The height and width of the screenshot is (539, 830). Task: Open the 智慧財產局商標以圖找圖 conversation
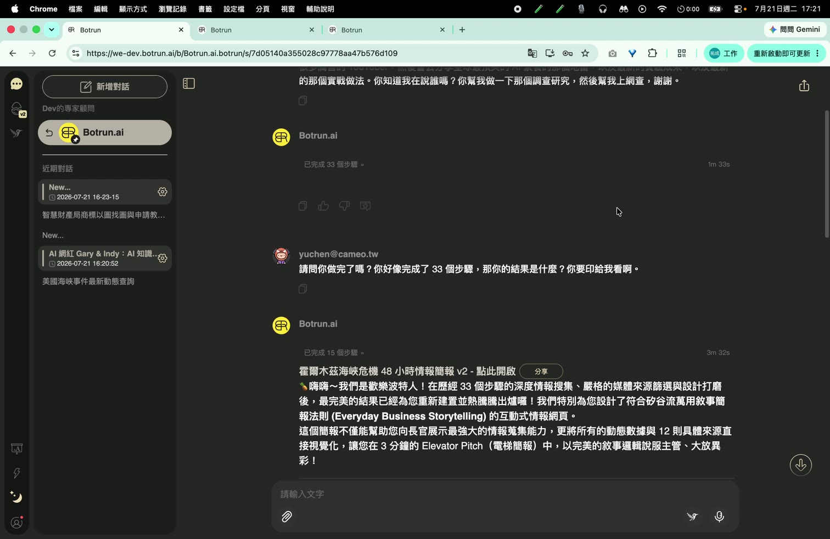[104, 215]
